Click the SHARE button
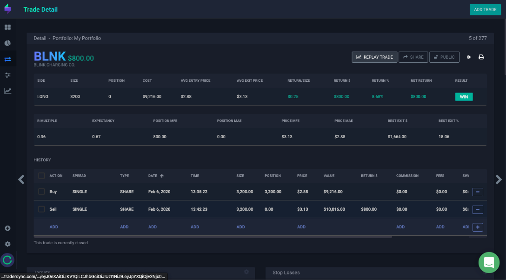This screenshot has height=280, width=506. coord(413,57)
